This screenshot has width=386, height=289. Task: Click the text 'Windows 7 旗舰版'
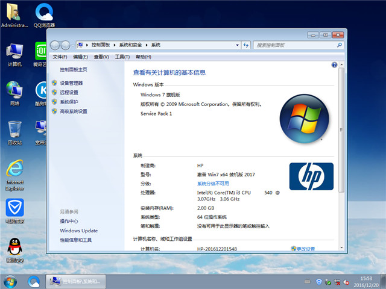[x=160, y=95]
